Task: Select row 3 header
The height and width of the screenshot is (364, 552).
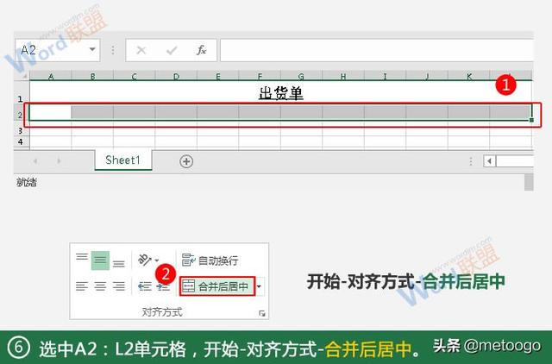Action: click(x=21, y=130)
